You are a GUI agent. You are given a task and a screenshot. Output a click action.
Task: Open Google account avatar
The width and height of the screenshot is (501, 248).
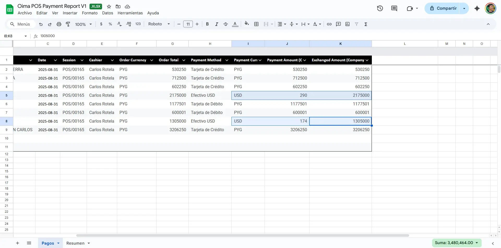point(490,8)
